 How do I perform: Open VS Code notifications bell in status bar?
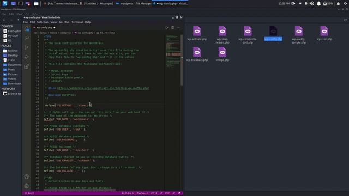[179, 193]
